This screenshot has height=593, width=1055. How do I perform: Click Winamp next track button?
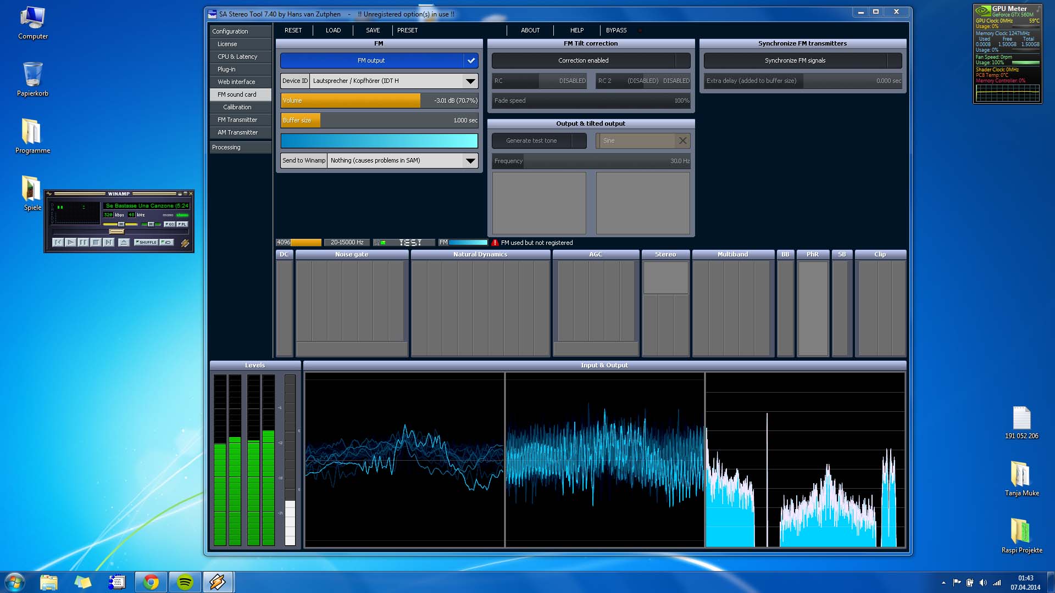109,242
